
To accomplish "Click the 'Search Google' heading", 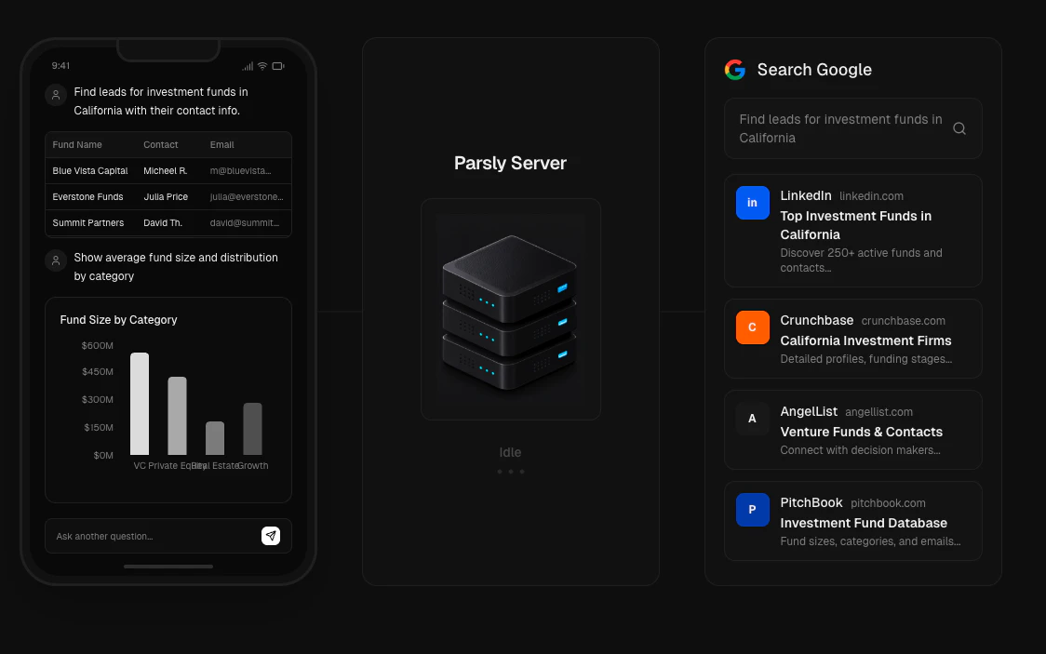I will point(814,70).
